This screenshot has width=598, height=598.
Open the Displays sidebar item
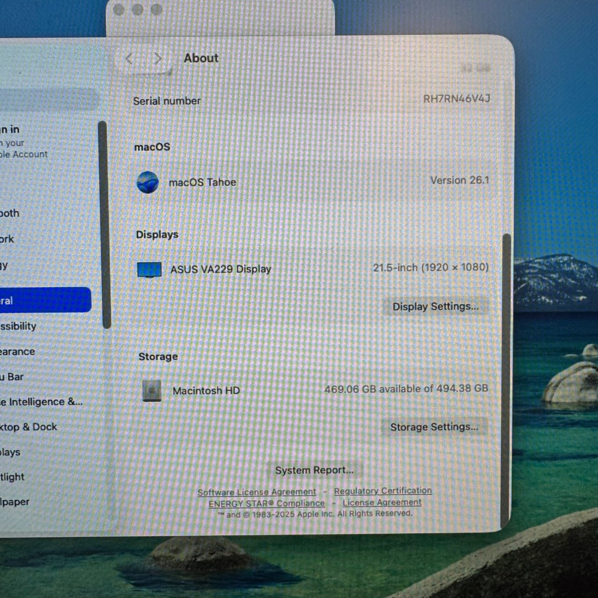click(10, 452)
